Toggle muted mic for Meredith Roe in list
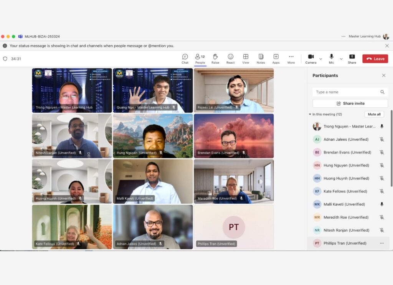The width and height of the screenshot is (393, 285). 382,217
